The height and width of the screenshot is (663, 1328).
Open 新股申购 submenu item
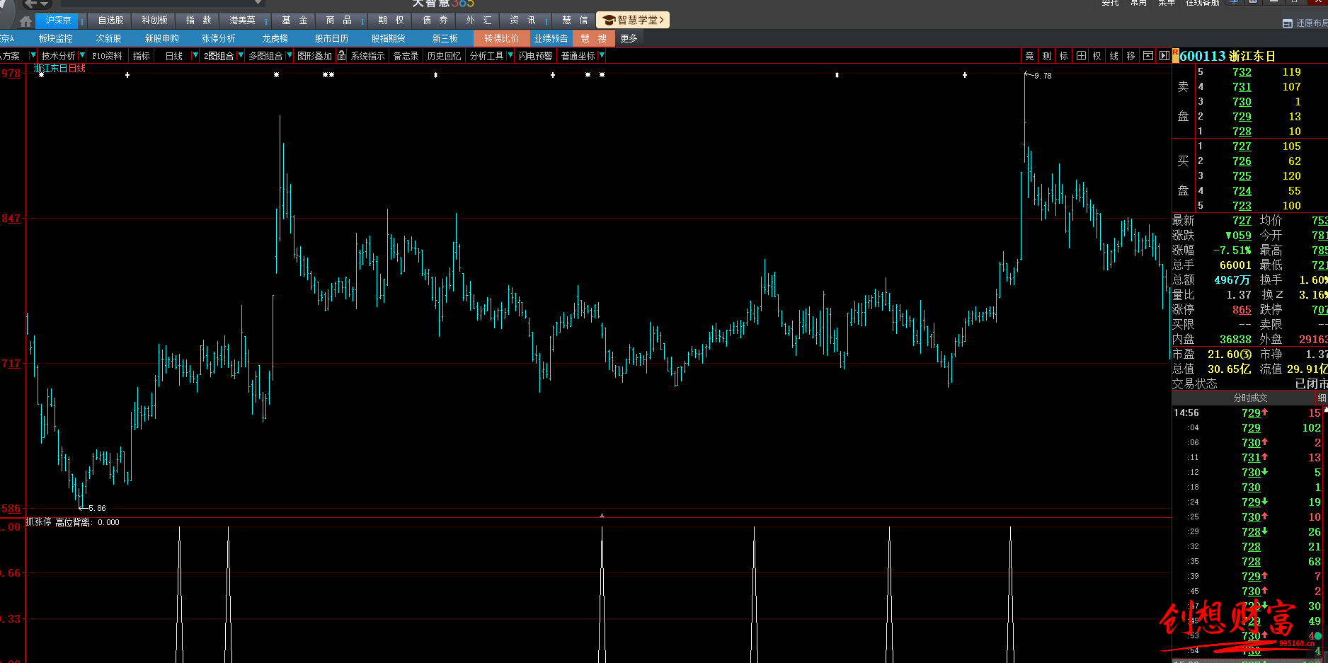coord(162,38)
